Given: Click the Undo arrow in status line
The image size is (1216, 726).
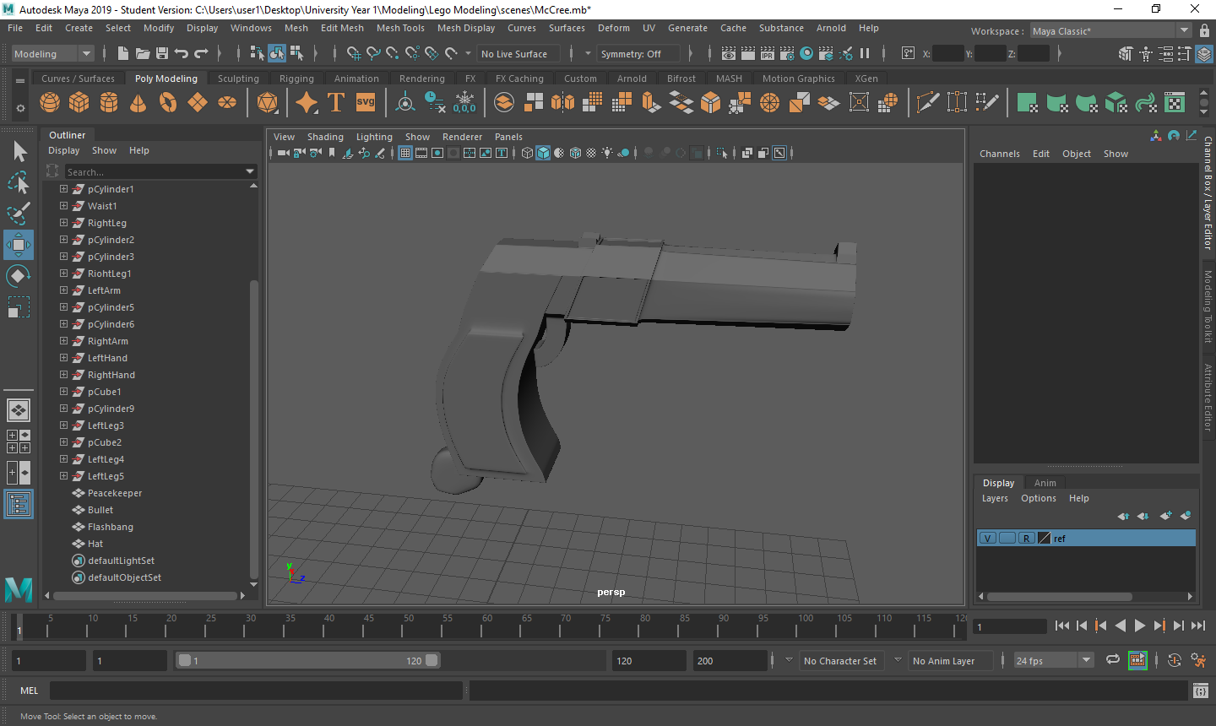Looking at the screenshot, I should [181, 53].
